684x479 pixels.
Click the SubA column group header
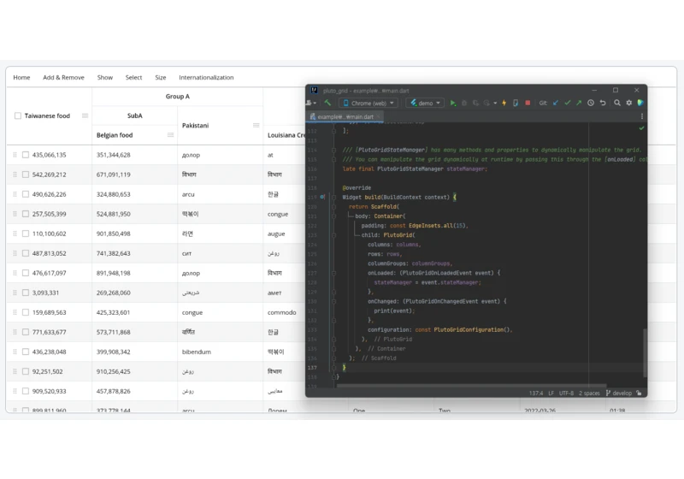pyautogui.click(x=135, y=115)
